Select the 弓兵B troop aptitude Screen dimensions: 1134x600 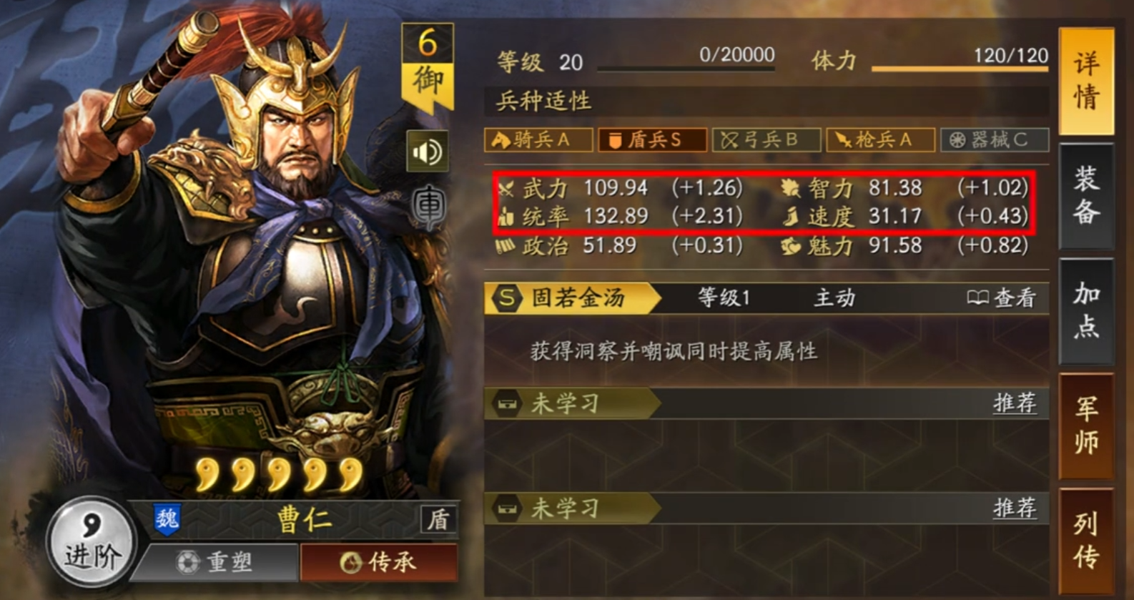click(x=766, y=139)
